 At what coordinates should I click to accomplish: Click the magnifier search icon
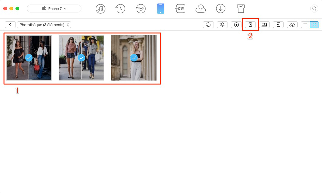pos(314,9)
